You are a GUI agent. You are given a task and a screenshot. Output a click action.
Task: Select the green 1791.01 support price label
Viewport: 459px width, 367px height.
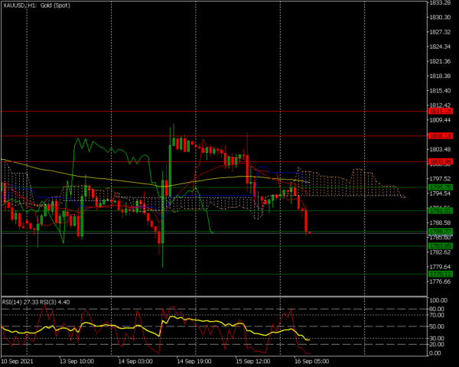click(441, 211)
